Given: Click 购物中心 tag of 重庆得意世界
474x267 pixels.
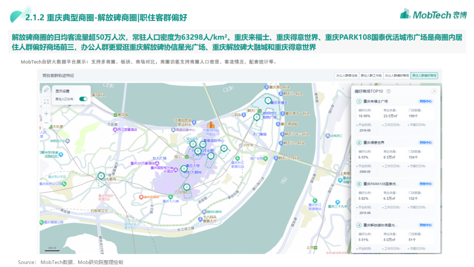Looking at the screenshot, I should click(425, 142).
